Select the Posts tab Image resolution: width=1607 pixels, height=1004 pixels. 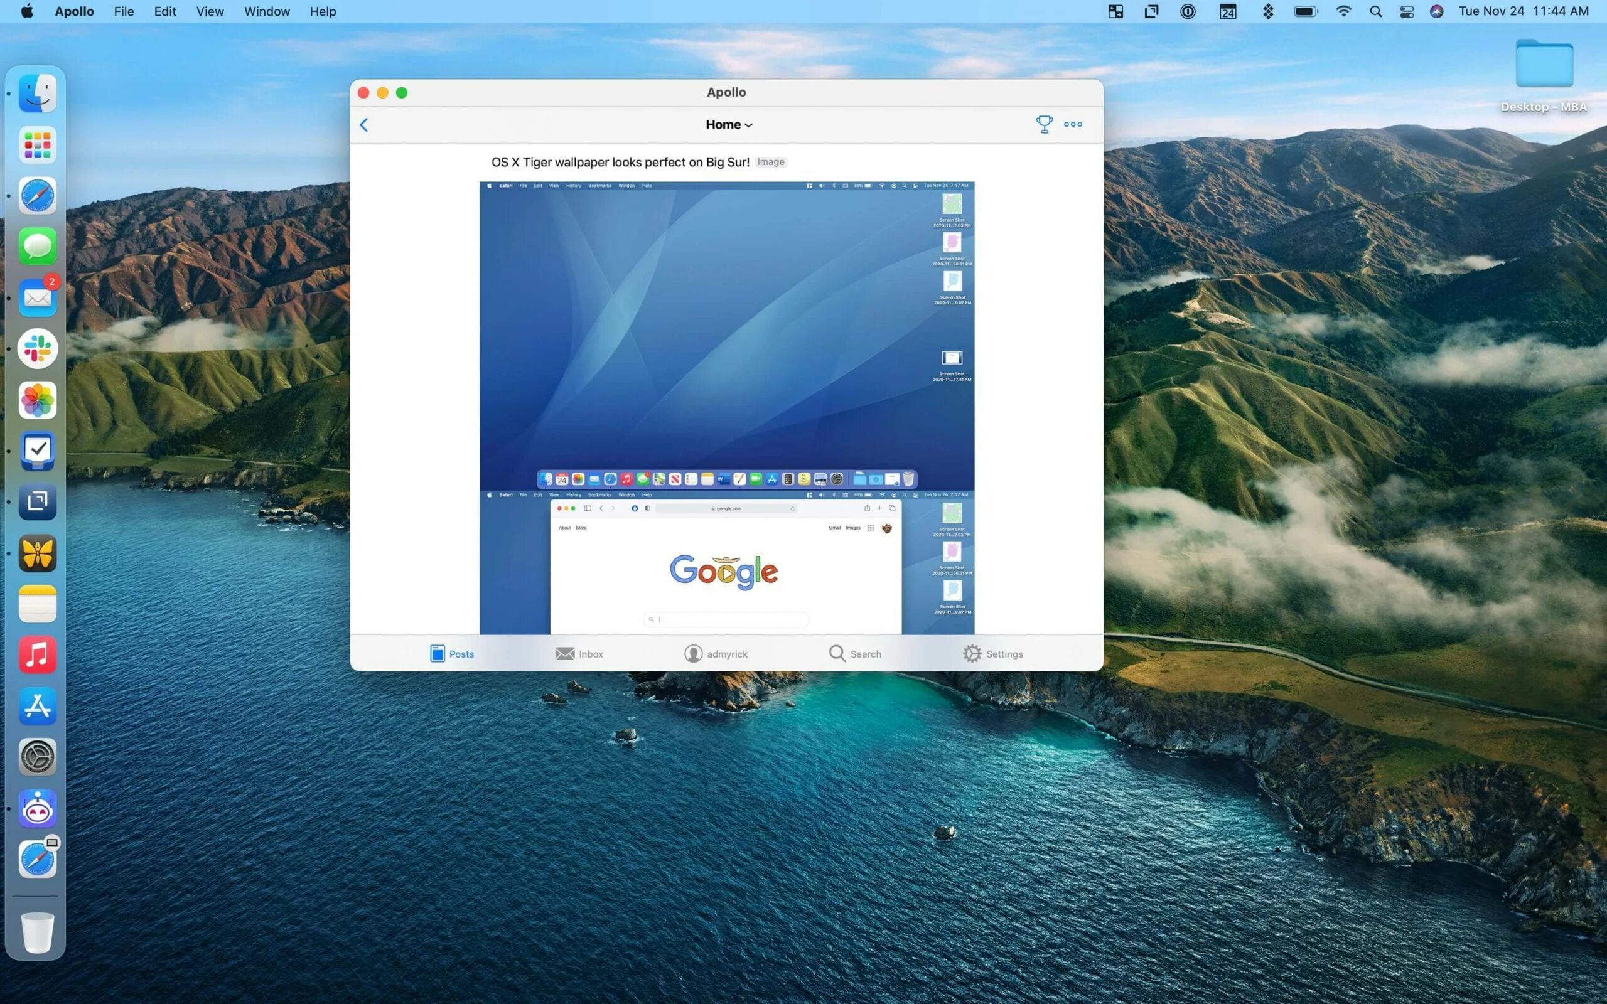pyautogui.click(x=451, y=653)
